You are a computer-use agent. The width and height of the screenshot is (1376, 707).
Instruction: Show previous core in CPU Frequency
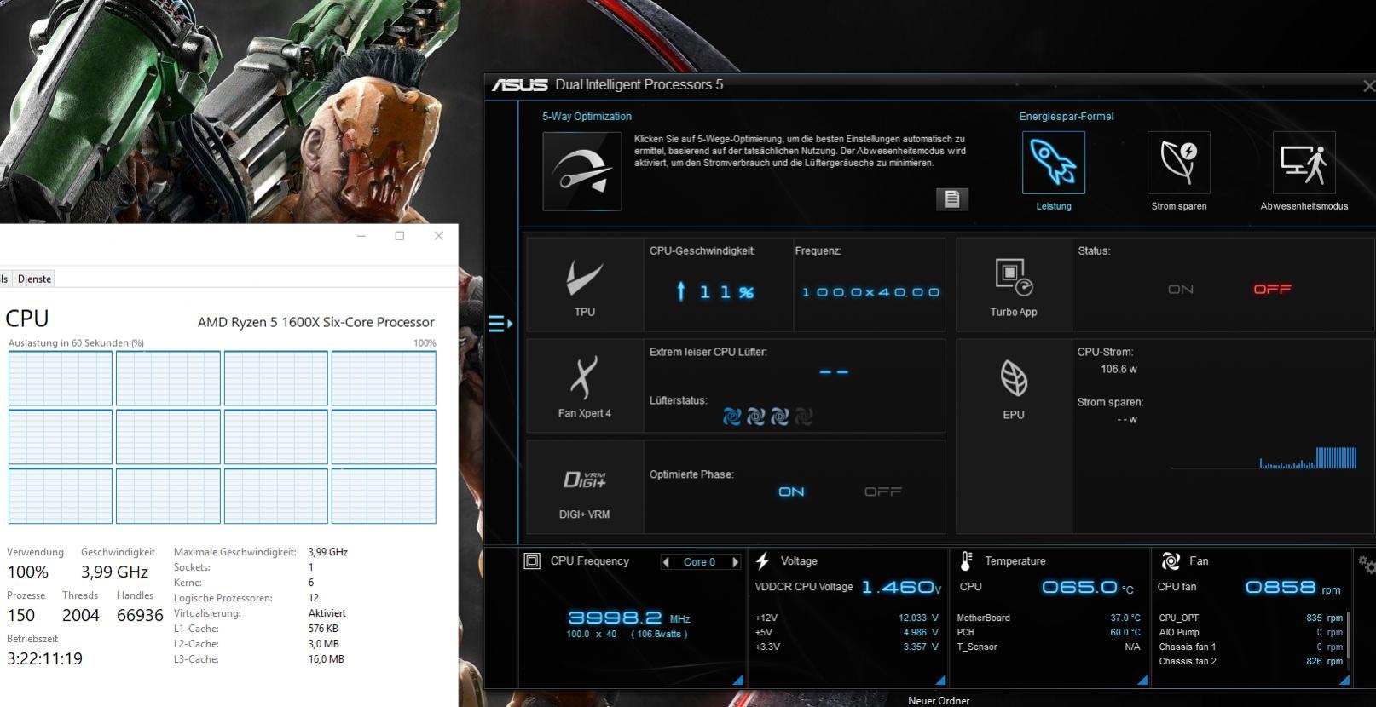point(667,562)
